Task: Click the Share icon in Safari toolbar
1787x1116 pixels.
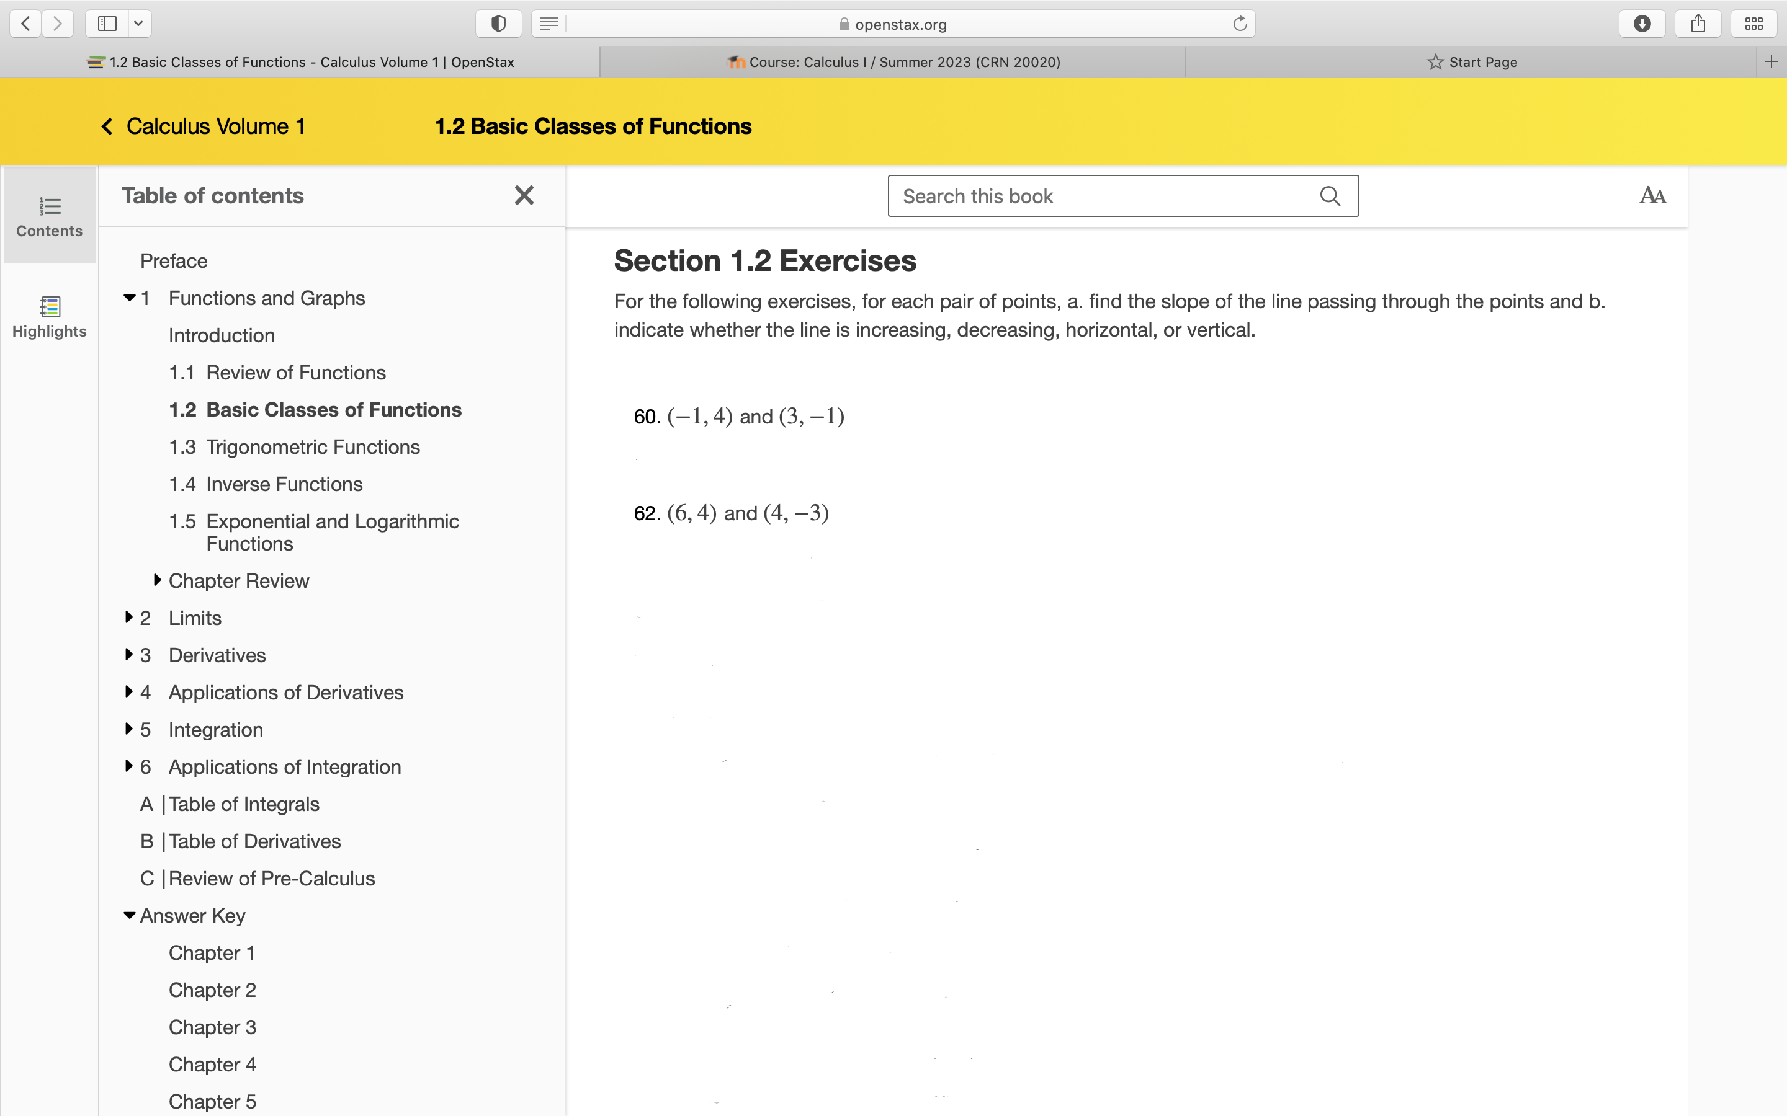Action: (x=1698, y=23)
